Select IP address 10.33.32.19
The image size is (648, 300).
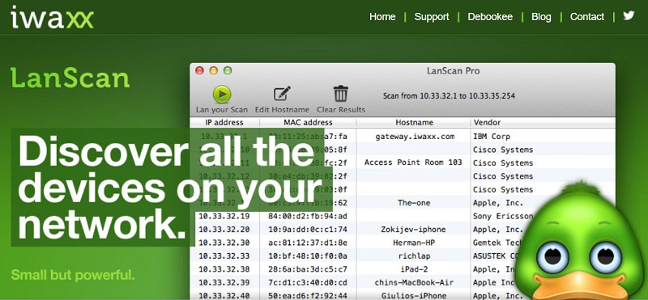click(x=224, y=216)
